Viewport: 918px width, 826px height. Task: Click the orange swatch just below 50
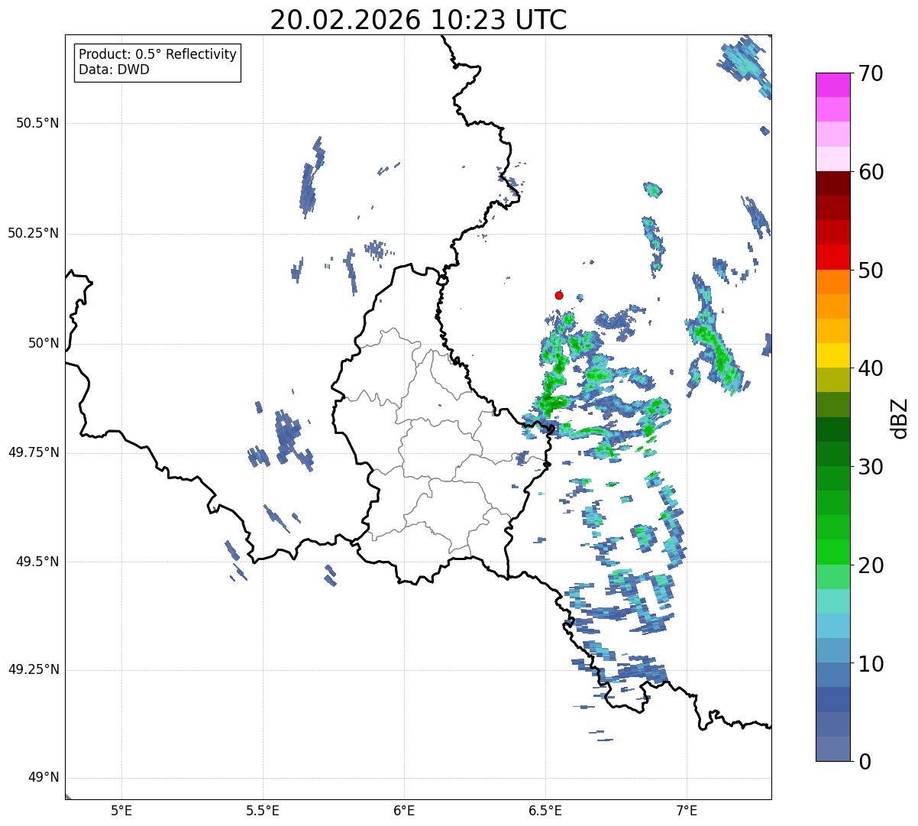point(832,282)
